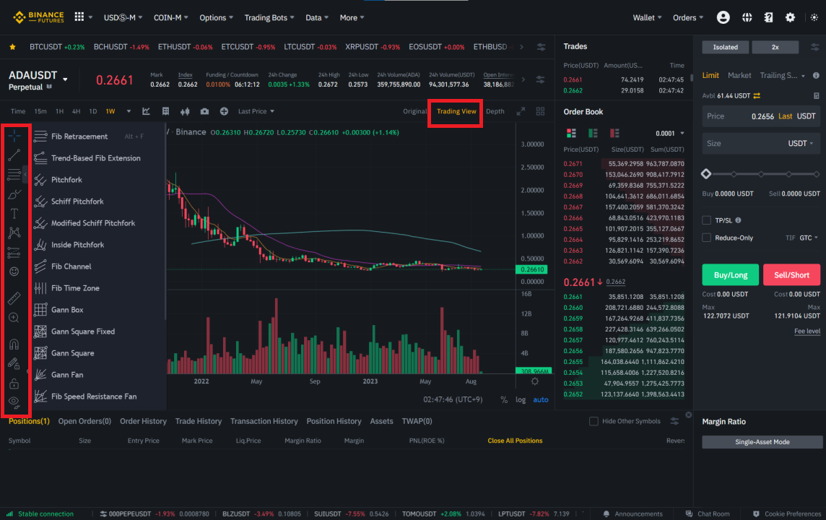
Task: Open the Wallet dropdown
Action: (x=647, y=17)
